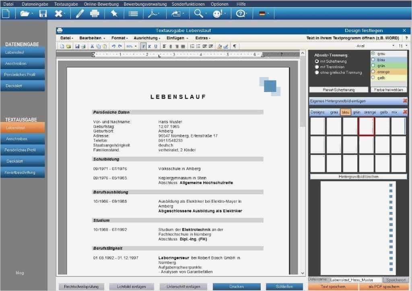Toggle italic formatting with K button
This screenshot has width=412, height=291.
tap(150, 47)
